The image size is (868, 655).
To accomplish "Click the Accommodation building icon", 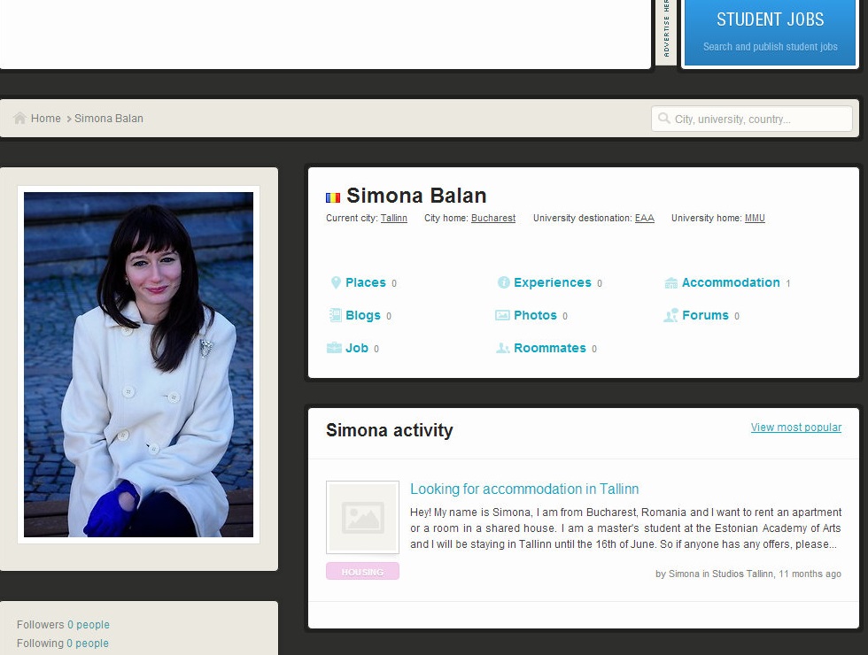I will point(670,283).
